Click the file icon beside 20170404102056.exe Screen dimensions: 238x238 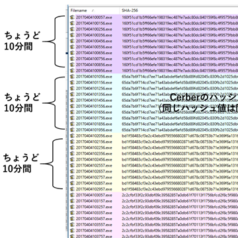(x=72, y=136)
